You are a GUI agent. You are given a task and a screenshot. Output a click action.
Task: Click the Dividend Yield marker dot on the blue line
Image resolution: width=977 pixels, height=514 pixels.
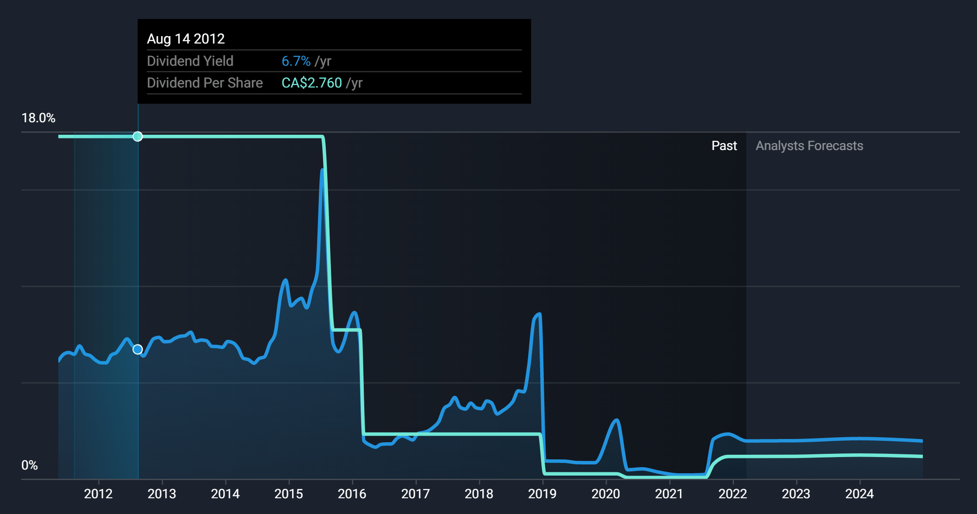(x=137, y=350)
